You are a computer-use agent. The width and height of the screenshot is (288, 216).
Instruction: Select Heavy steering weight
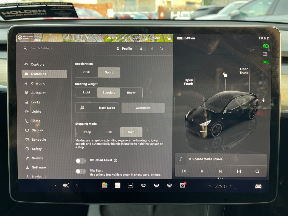[x=131, y=92]
